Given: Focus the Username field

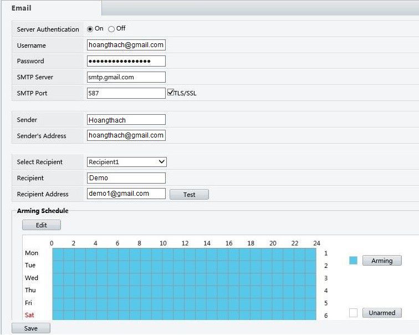Looking at the screenshot, I should (x=126, y=45).
